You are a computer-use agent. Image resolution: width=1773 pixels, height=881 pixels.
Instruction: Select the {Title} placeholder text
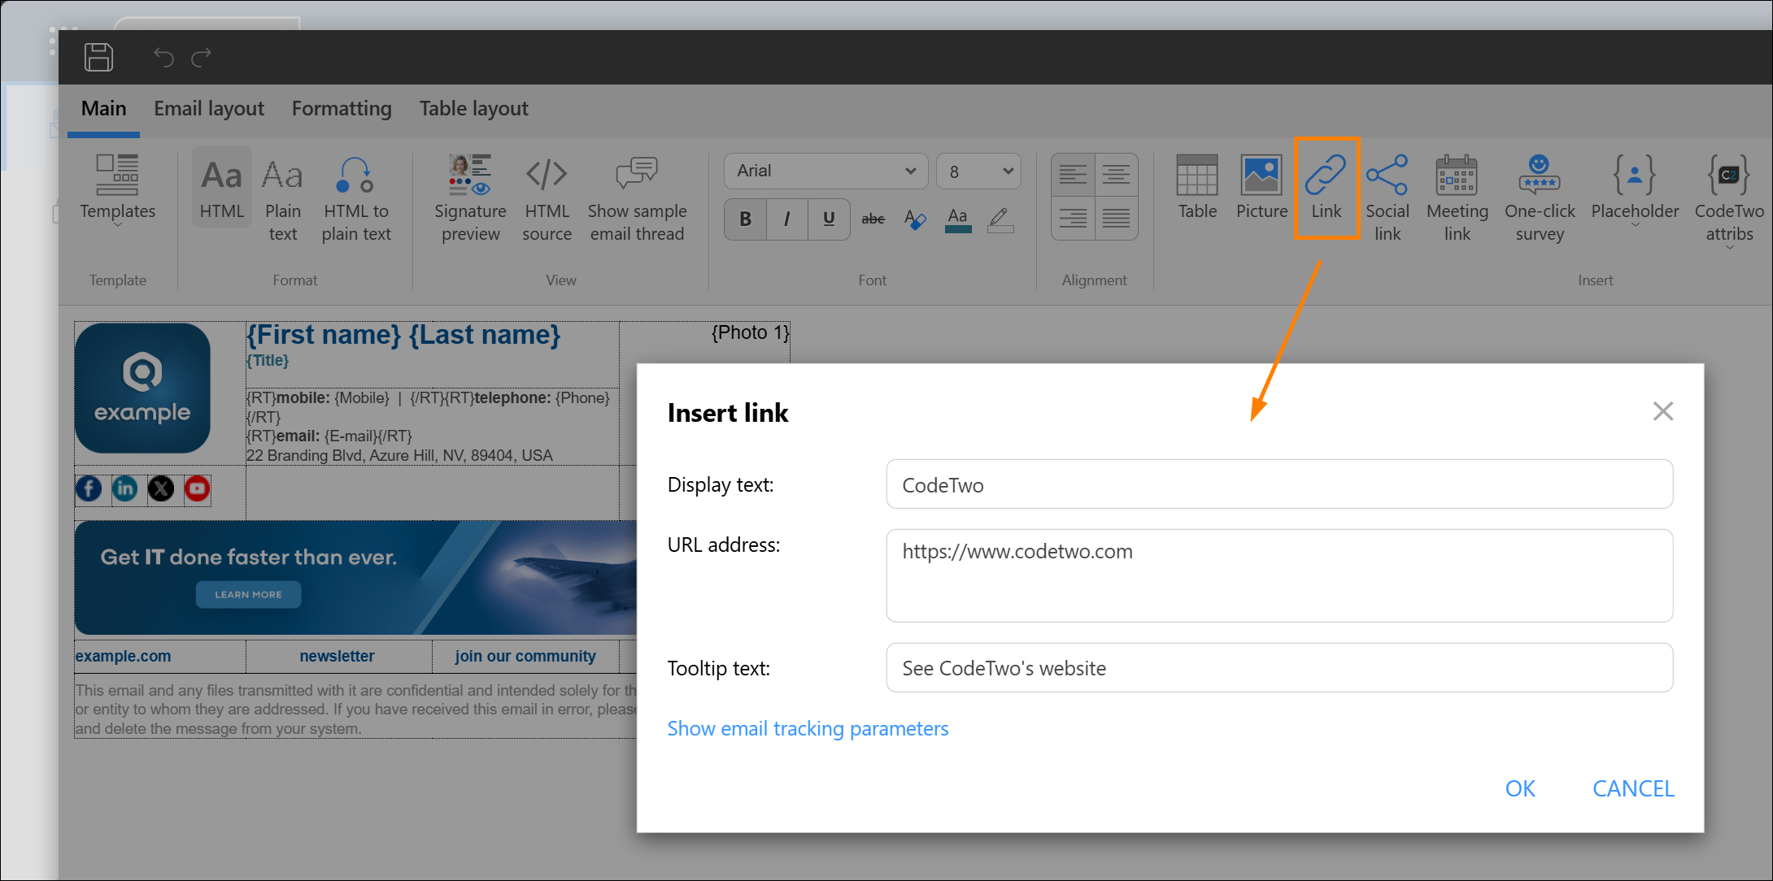pyautogui.click(x=268, y=361)
